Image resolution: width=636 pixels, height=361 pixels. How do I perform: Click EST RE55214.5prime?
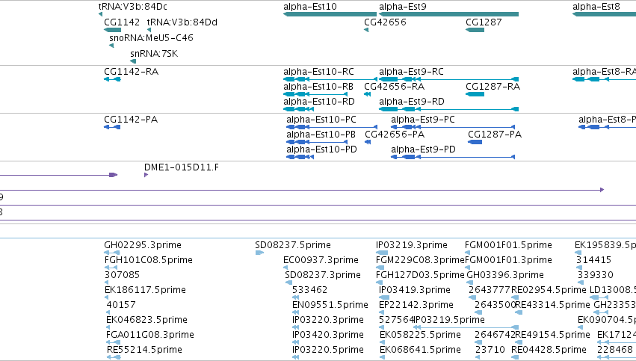[x=144, y=350]
